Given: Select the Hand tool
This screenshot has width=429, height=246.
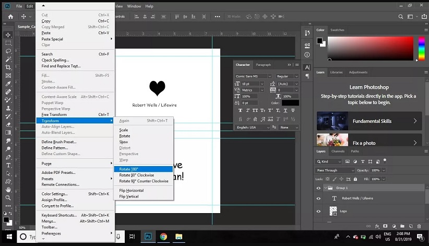Looking at the screenshot, I should (x=8, y=190).
